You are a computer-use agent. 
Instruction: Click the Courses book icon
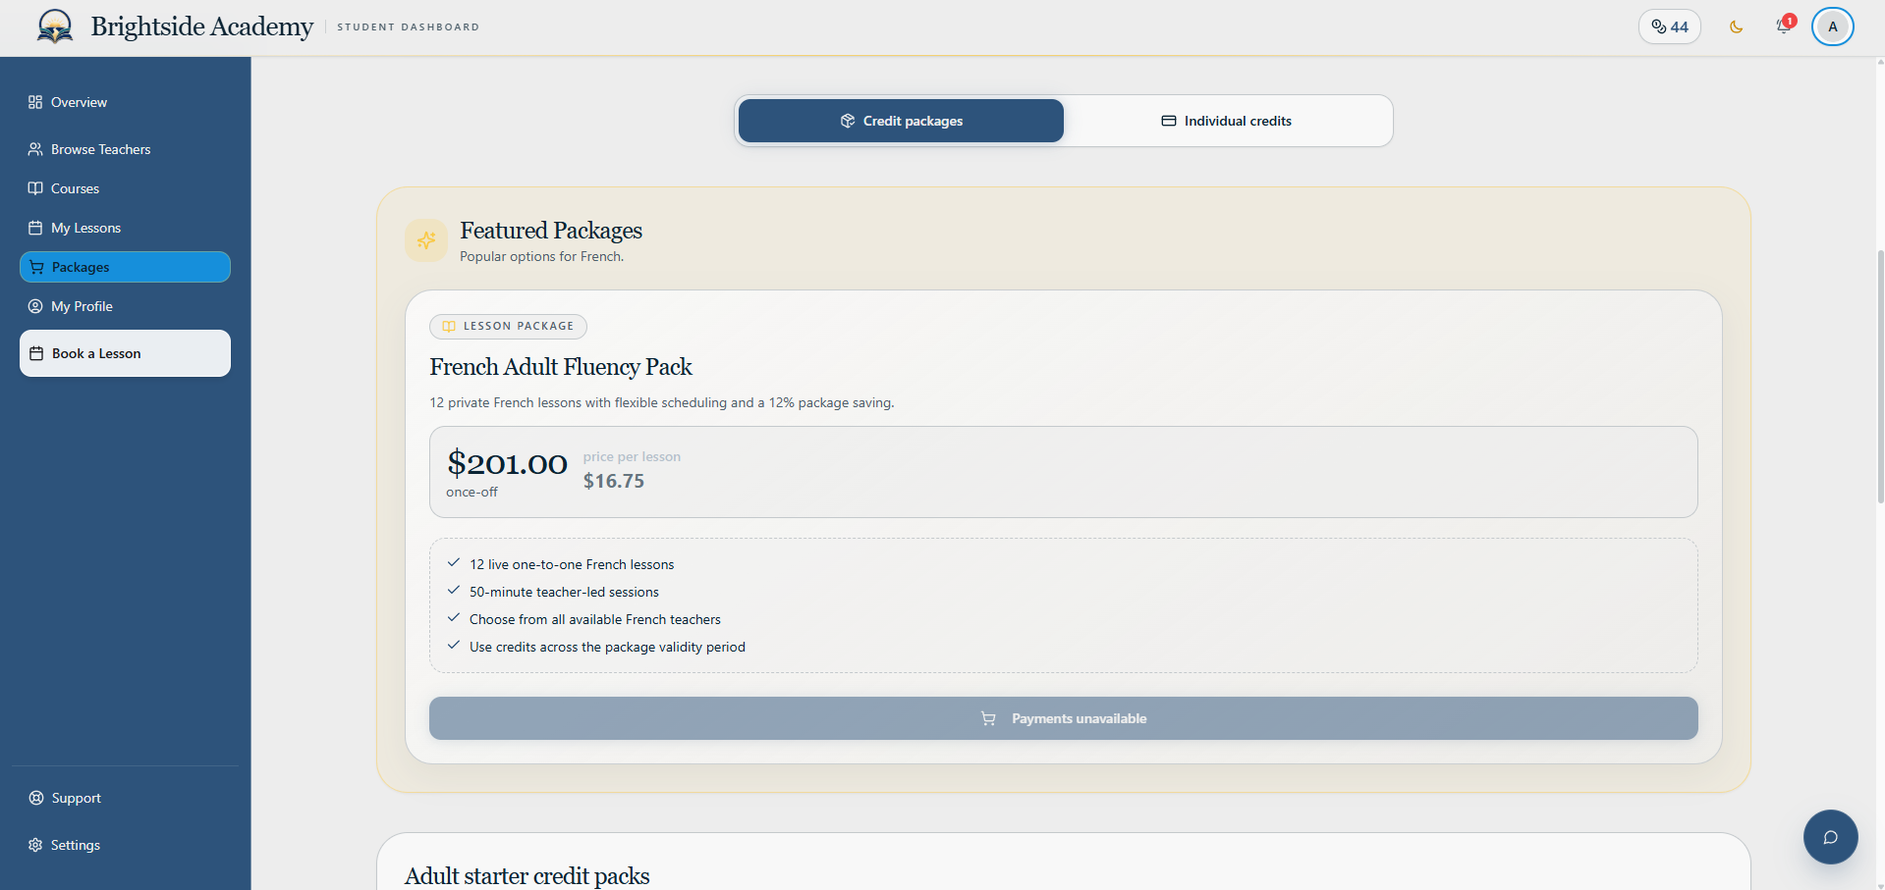coord(35,188)
